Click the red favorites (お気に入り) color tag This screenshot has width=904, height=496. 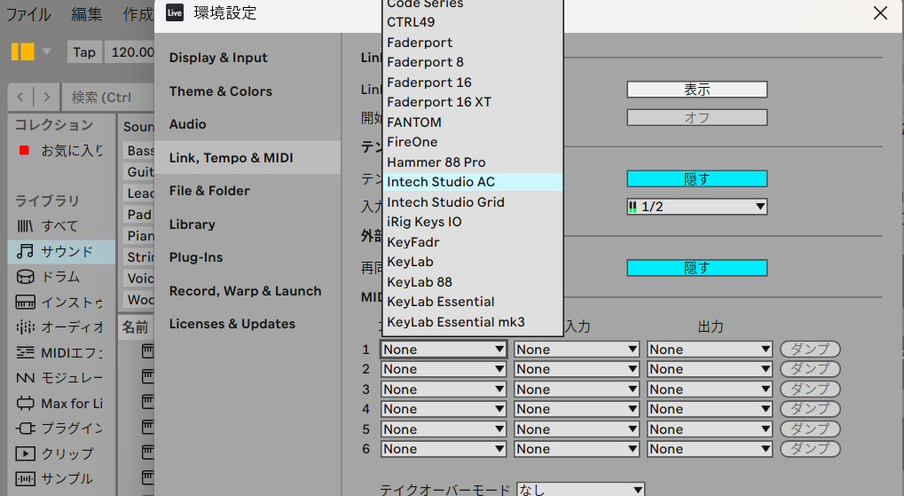coord(24,151)
